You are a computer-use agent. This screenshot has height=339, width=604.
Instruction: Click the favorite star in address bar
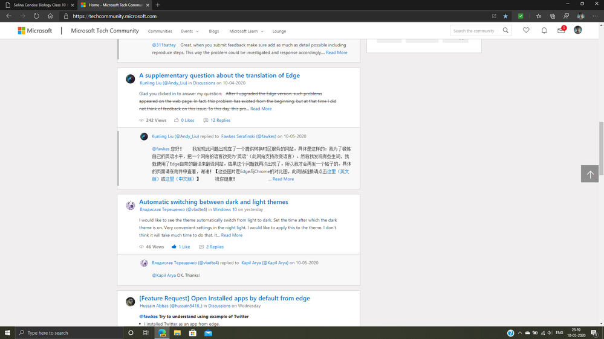click(x=505, y=16)
